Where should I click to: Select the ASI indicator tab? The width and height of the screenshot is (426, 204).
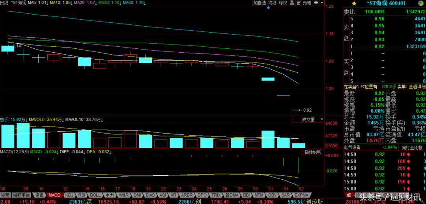[x=163, y=195]
